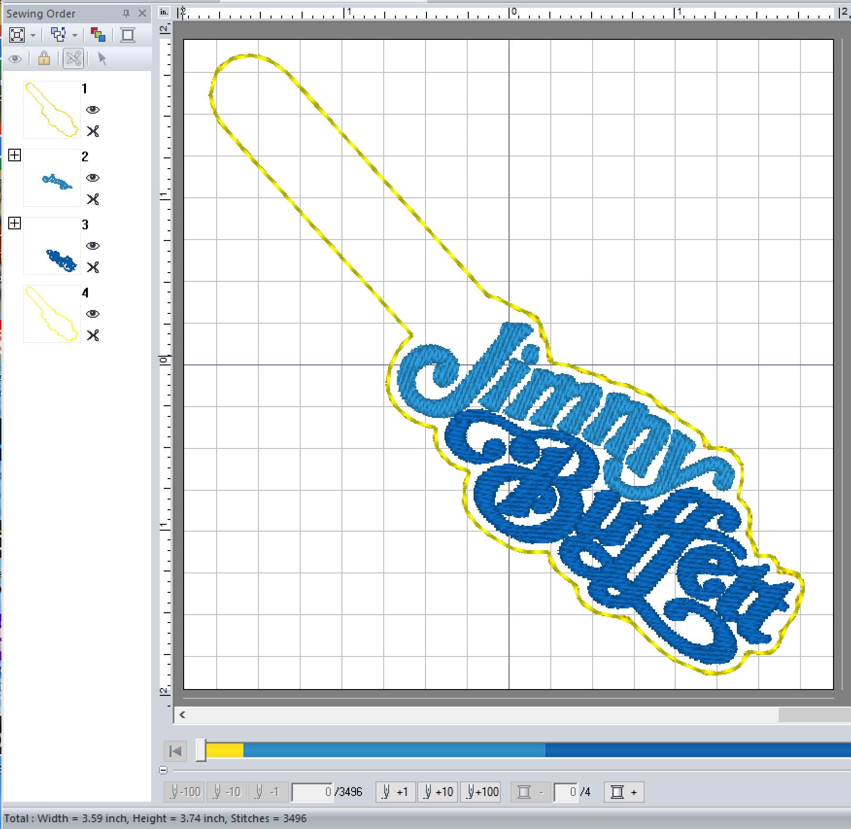Toggle visibility eye for sewing step 2

point(93,178)
